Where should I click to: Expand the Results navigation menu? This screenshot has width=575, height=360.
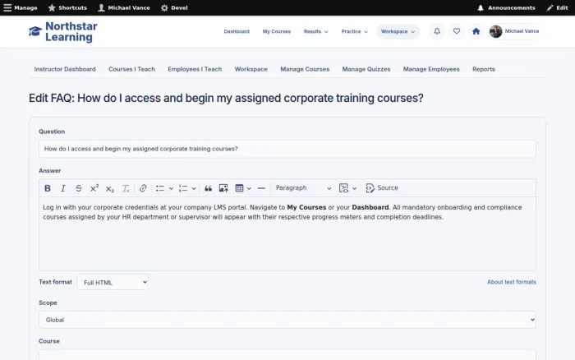point(315,31)
